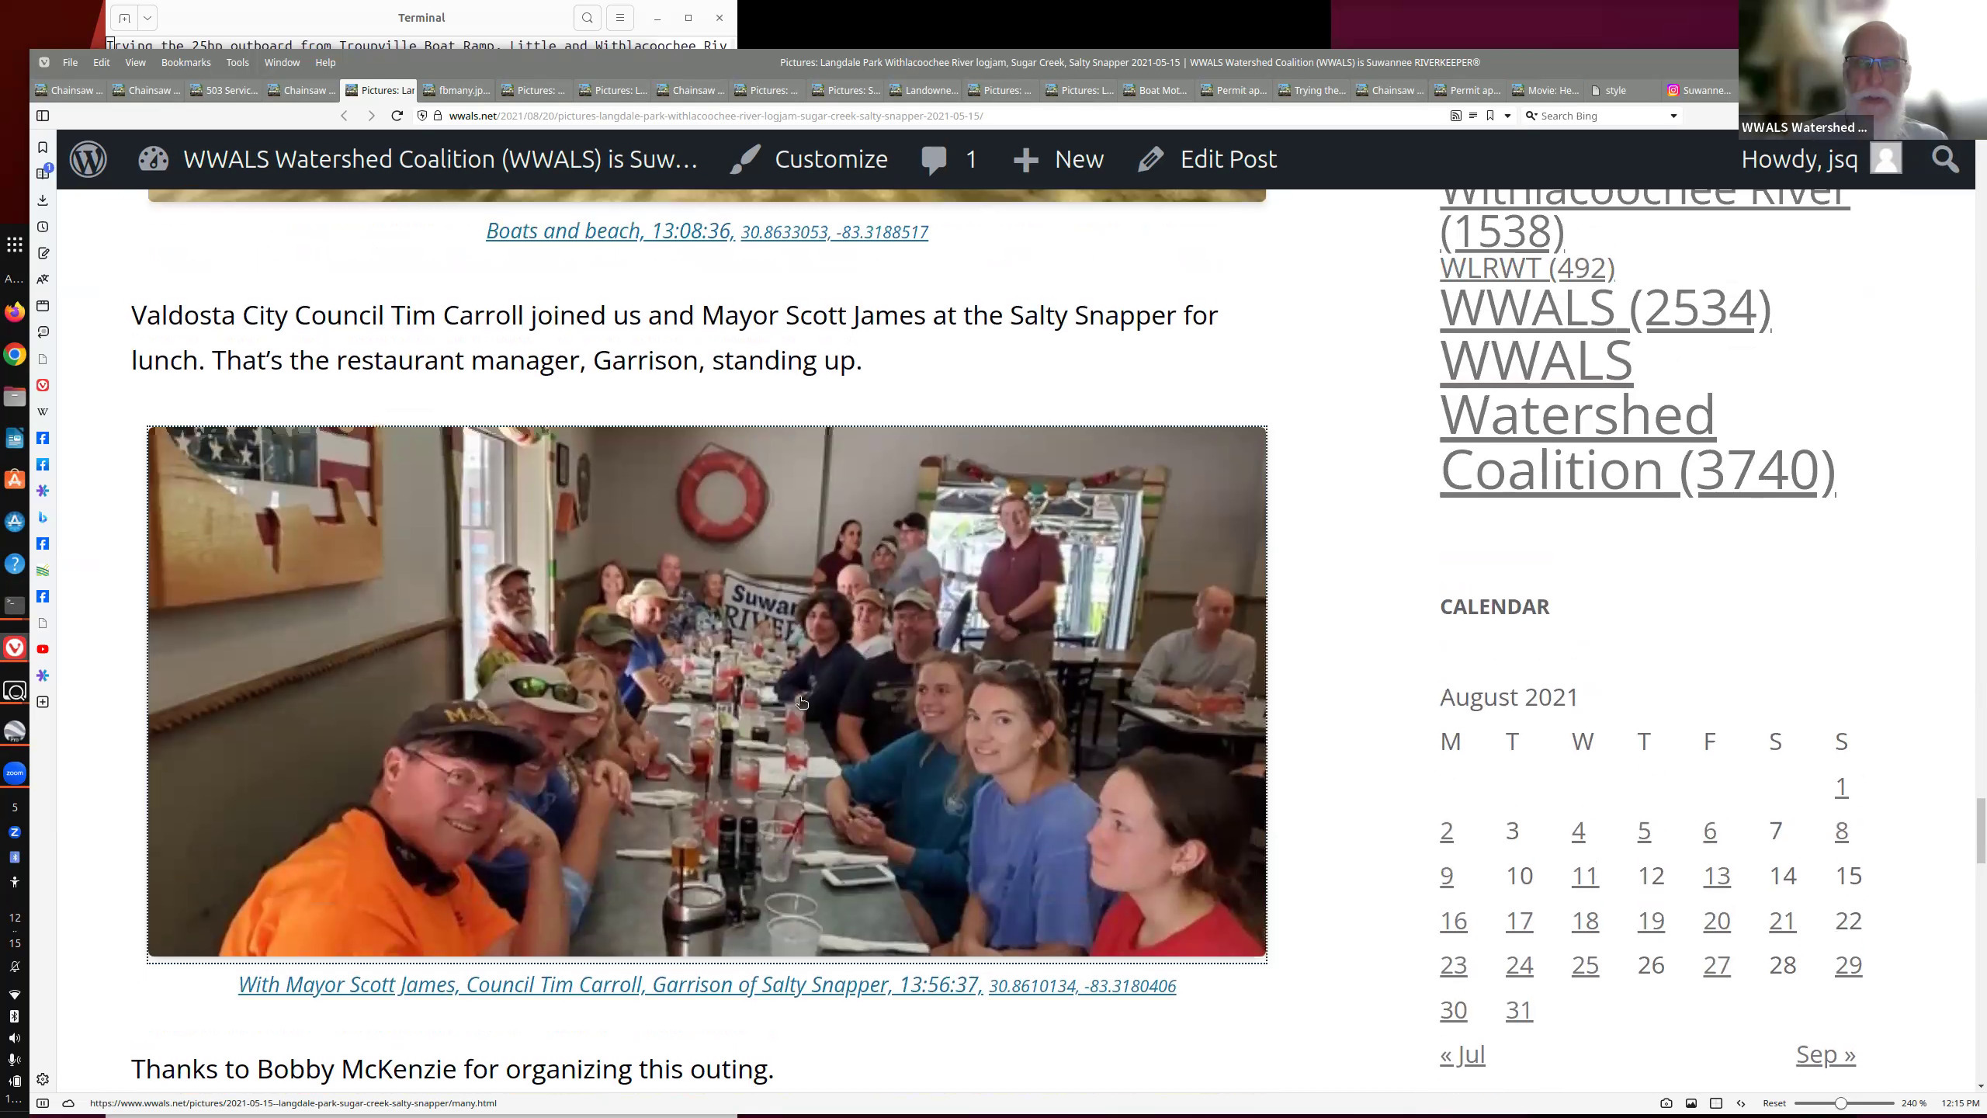Adjust the page zoom slider
Image resolution: width=1987 pixels, height=1118 pixels.
pos(1843,1103)
